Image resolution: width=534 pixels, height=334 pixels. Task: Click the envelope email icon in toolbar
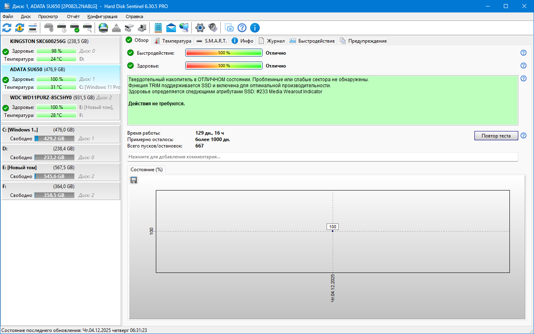tap(171, 28)
